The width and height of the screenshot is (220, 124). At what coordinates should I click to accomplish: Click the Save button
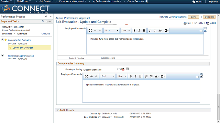193,17
